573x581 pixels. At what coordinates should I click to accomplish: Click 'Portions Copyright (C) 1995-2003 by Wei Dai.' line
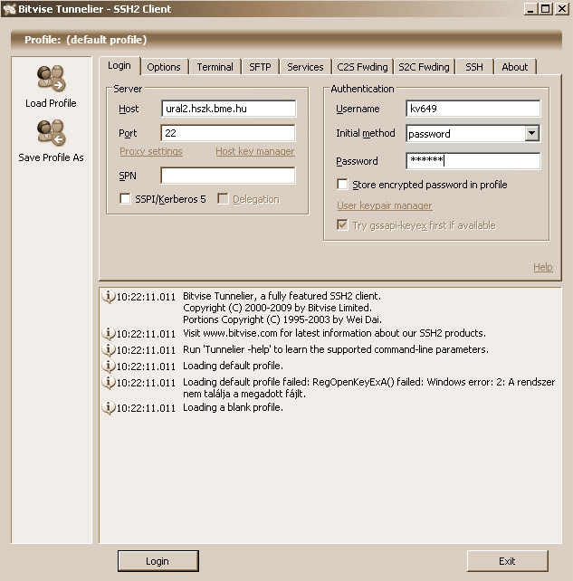(x=282, y=319)
